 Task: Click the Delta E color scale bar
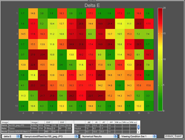coord(160,59)
